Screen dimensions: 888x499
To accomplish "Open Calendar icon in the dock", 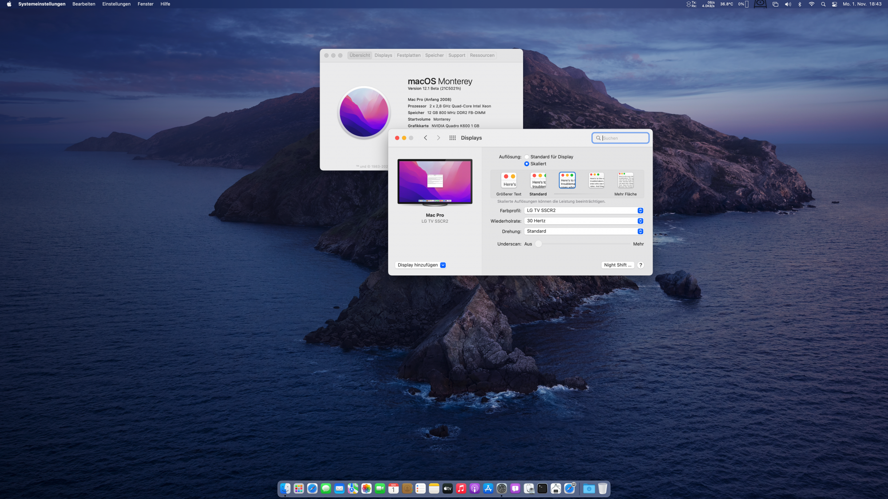I will pos(393,488).
